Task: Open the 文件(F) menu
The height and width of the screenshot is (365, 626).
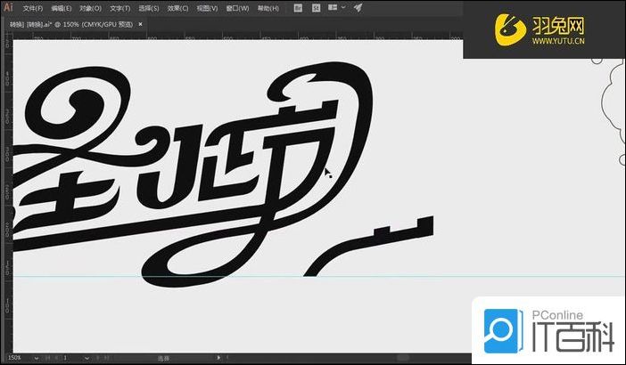Action: [x=34, y=8]
